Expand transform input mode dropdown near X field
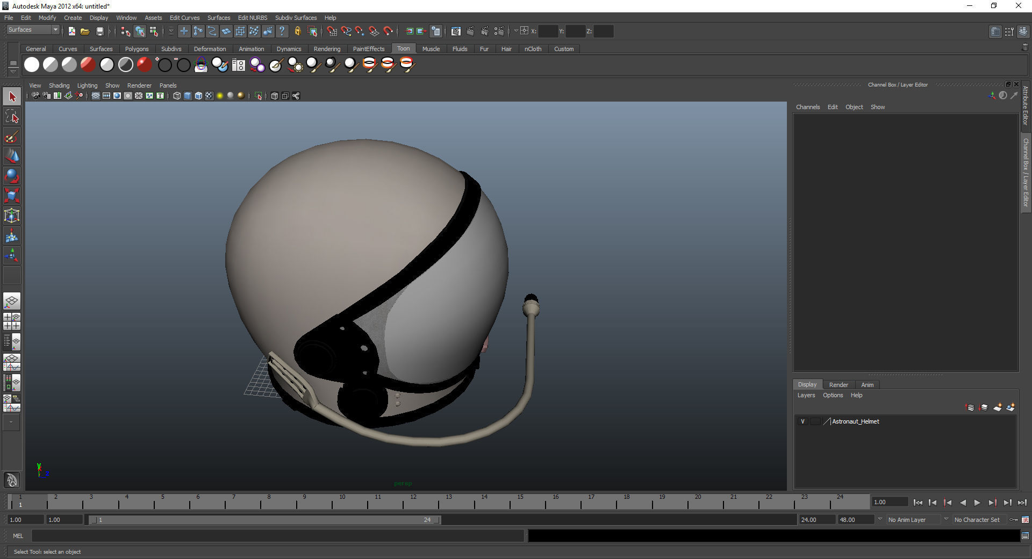The height and width of the screenshot is (559, 1032). tap(515, 31)
